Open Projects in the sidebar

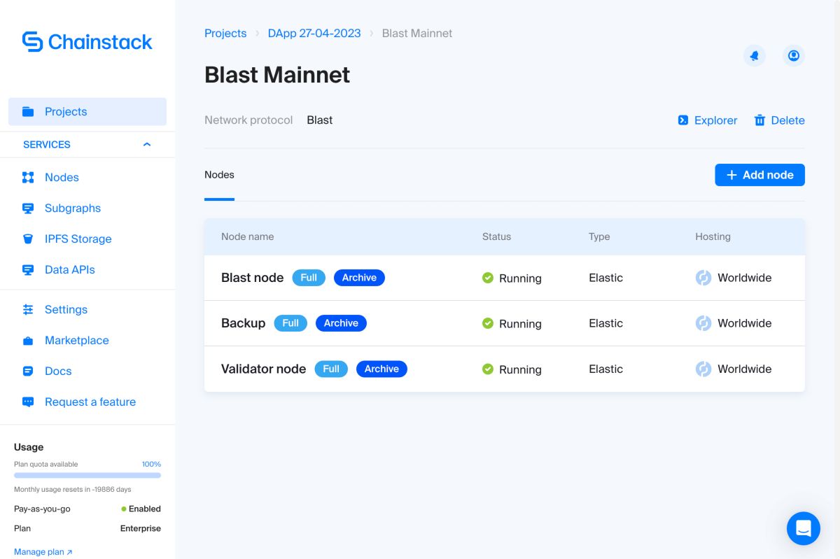pyautogui.click(x=87, y=111)
